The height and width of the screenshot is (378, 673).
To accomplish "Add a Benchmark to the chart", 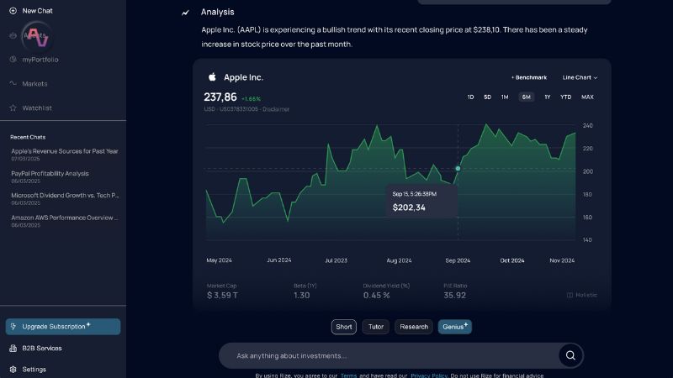I will [529, 77].
